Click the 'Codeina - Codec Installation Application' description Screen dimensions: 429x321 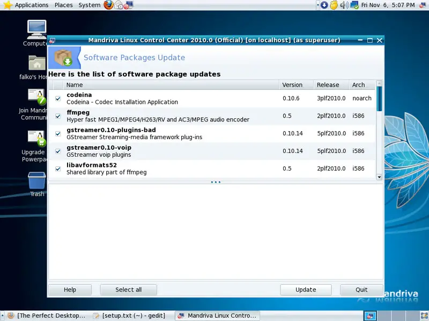[x=122, y=102]
